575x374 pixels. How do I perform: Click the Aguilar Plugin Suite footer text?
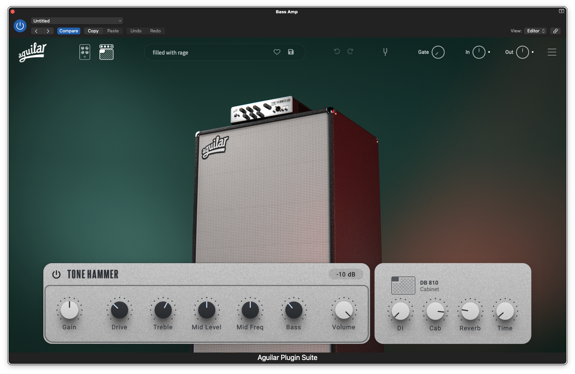click(x=287, y=358)
